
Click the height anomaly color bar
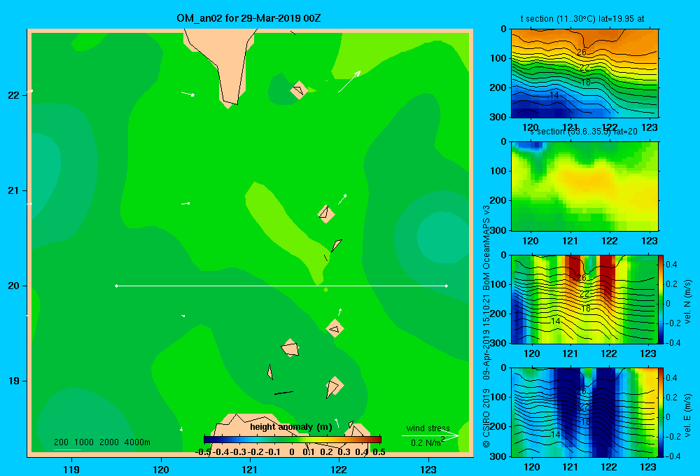(x=293, y=440)
